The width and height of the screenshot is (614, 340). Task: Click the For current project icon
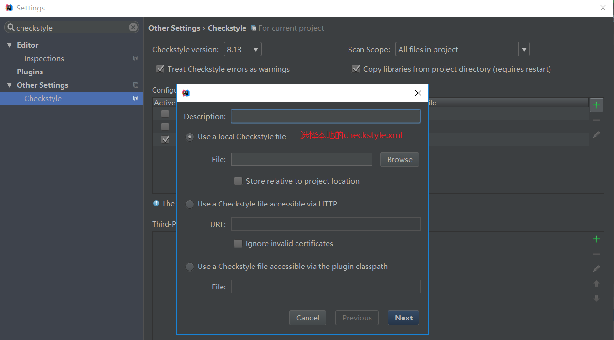(x=254, y=28)
